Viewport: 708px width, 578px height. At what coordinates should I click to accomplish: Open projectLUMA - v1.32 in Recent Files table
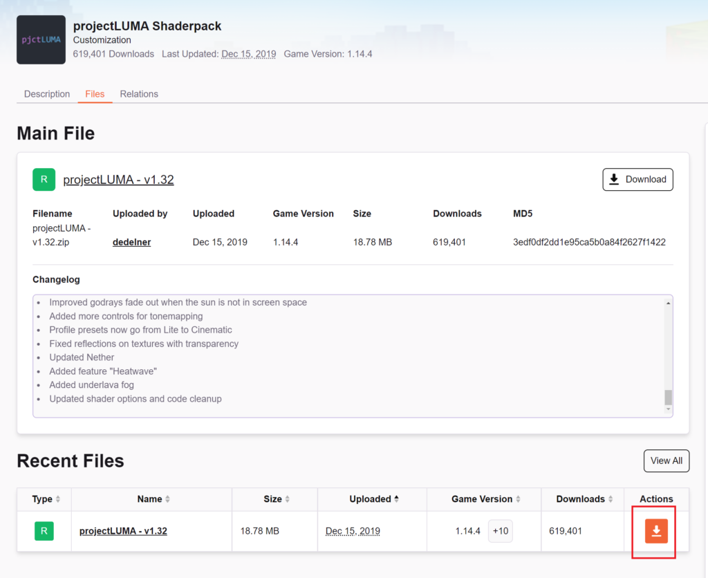[123, 531]
